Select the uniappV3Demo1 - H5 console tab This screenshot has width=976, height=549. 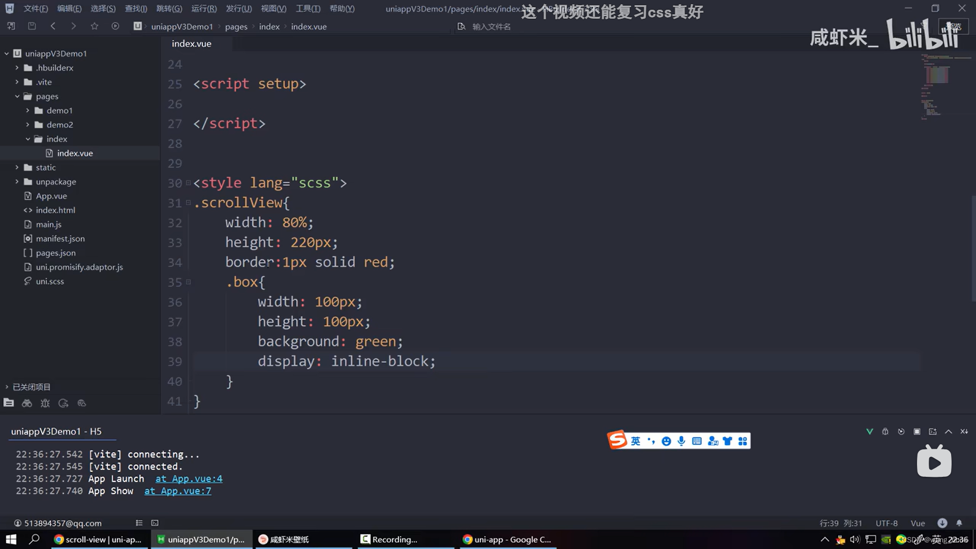(56, 432)
